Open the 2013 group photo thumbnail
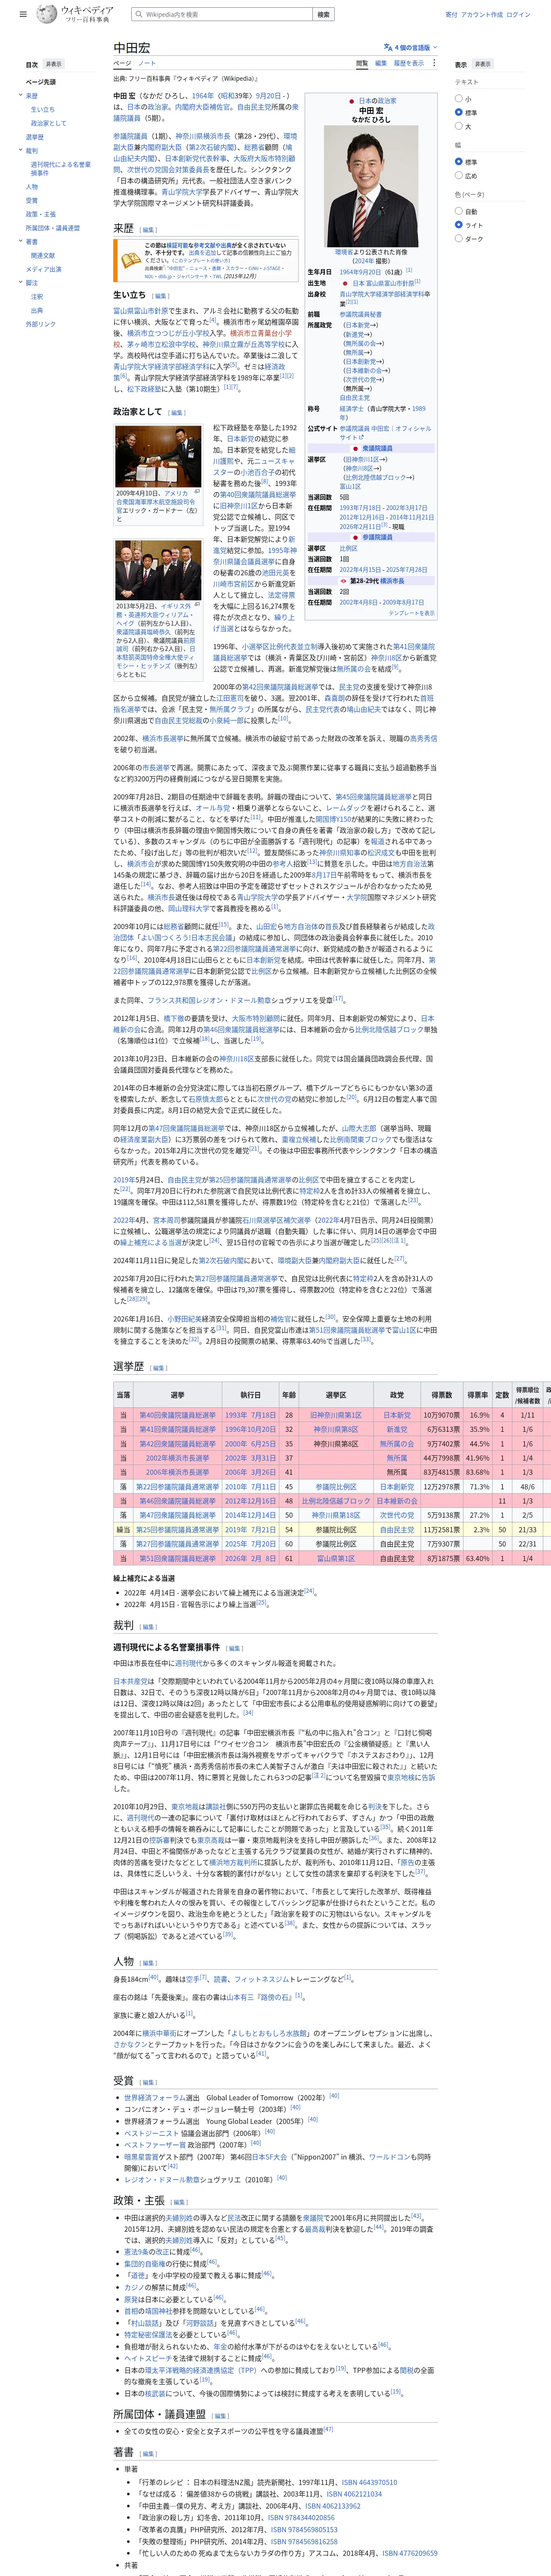This screenshot has height=2576, width=551. [x=158, y=571]
